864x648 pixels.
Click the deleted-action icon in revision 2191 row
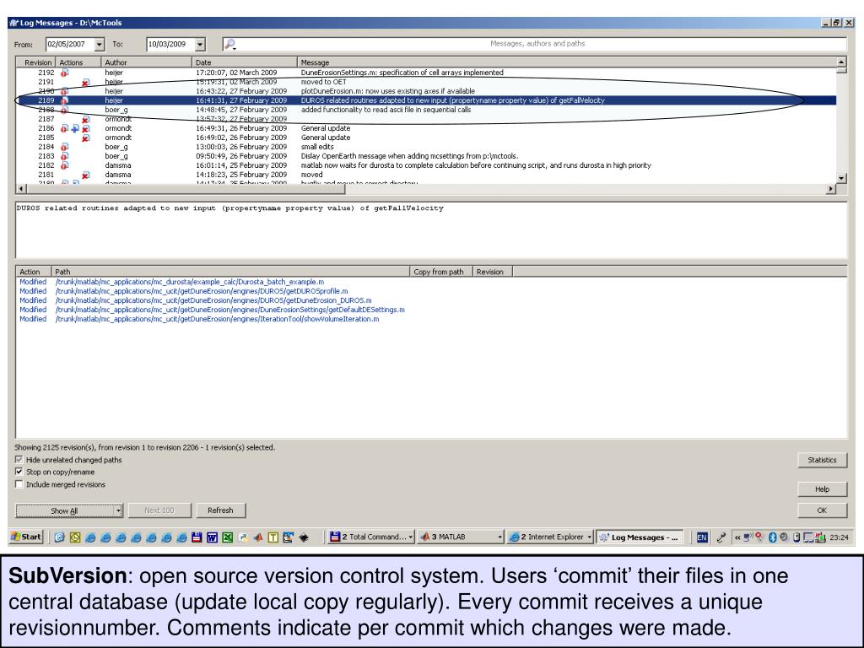pyautogui.click(x=85, y=82)
